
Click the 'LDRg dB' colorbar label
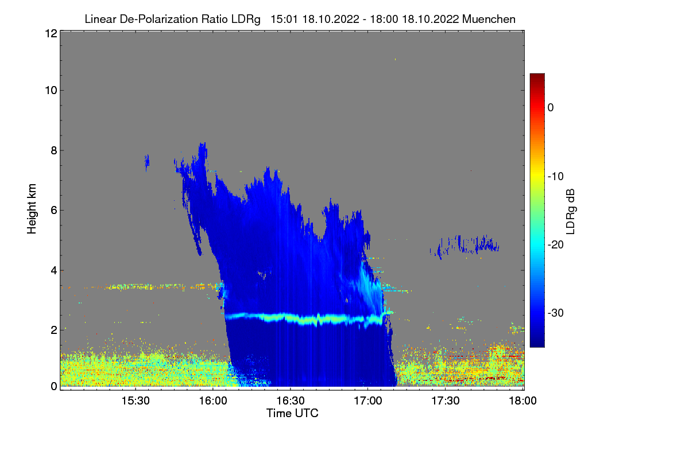click(571, 211)
